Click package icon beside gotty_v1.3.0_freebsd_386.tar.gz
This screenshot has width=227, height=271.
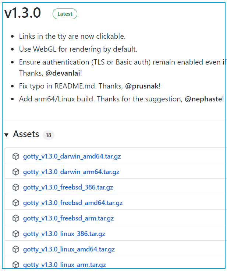[x=16, y=187]
